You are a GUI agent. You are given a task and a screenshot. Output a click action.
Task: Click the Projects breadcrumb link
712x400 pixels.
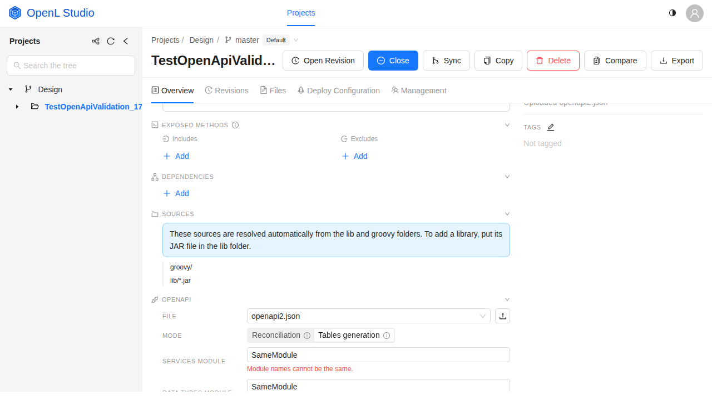[x=165, y=40]
